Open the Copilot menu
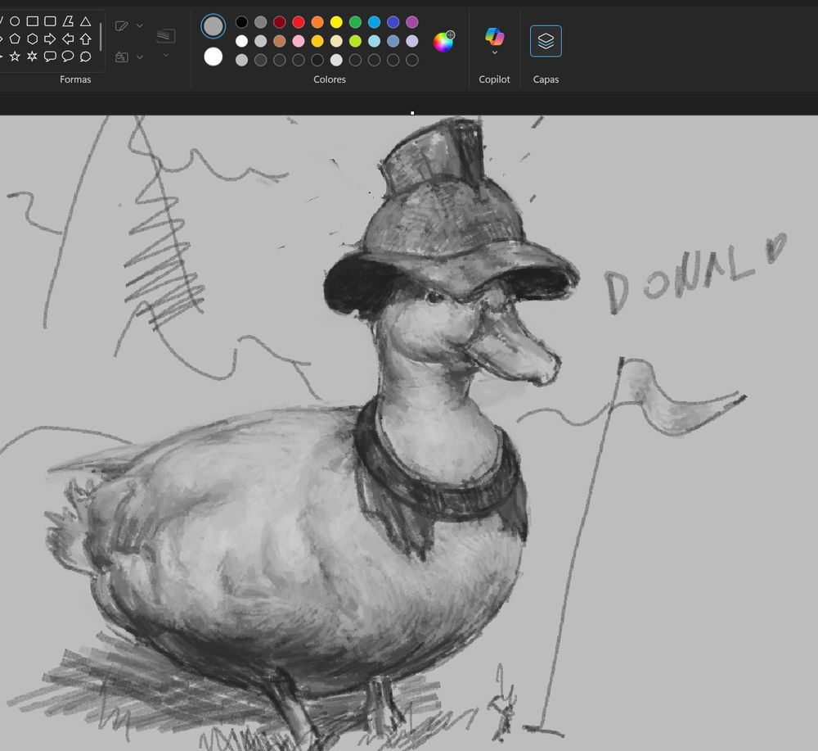 [495, 41]
